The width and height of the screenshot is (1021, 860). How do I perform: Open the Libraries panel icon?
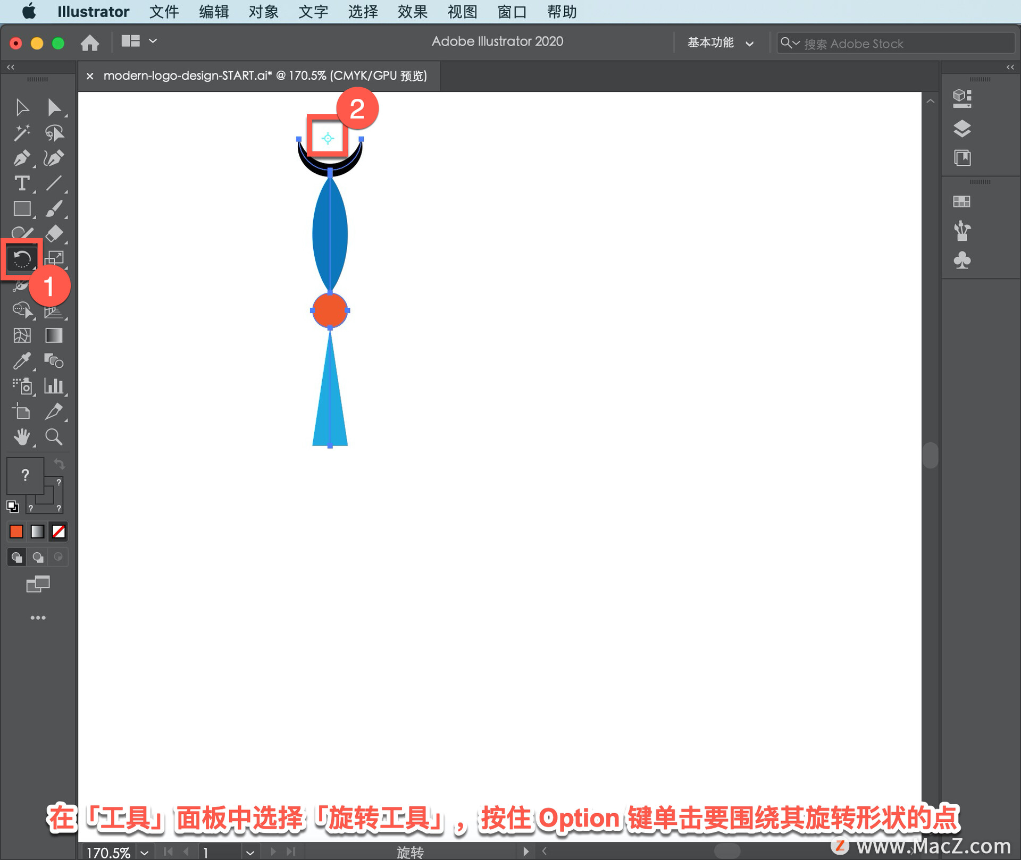click(x=962, y=158)
